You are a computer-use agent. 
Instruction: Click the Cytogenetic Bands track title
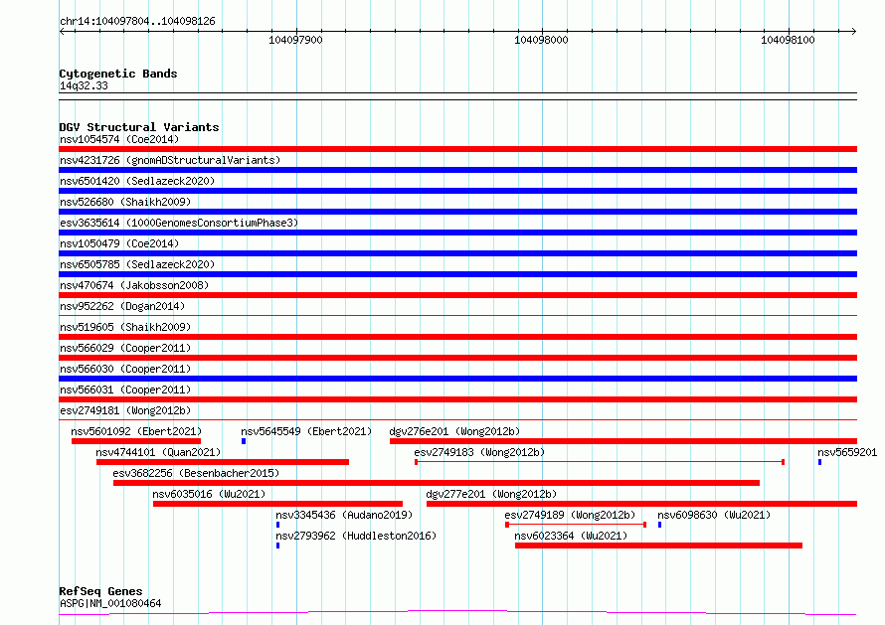118,74
